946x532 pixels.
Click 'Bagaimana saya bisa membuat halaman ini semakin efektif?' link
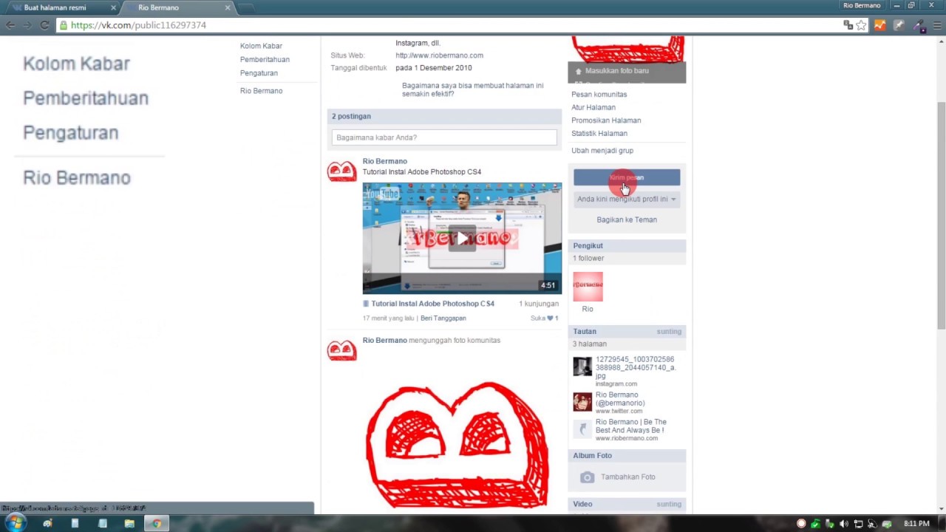(x=473, y=89)
